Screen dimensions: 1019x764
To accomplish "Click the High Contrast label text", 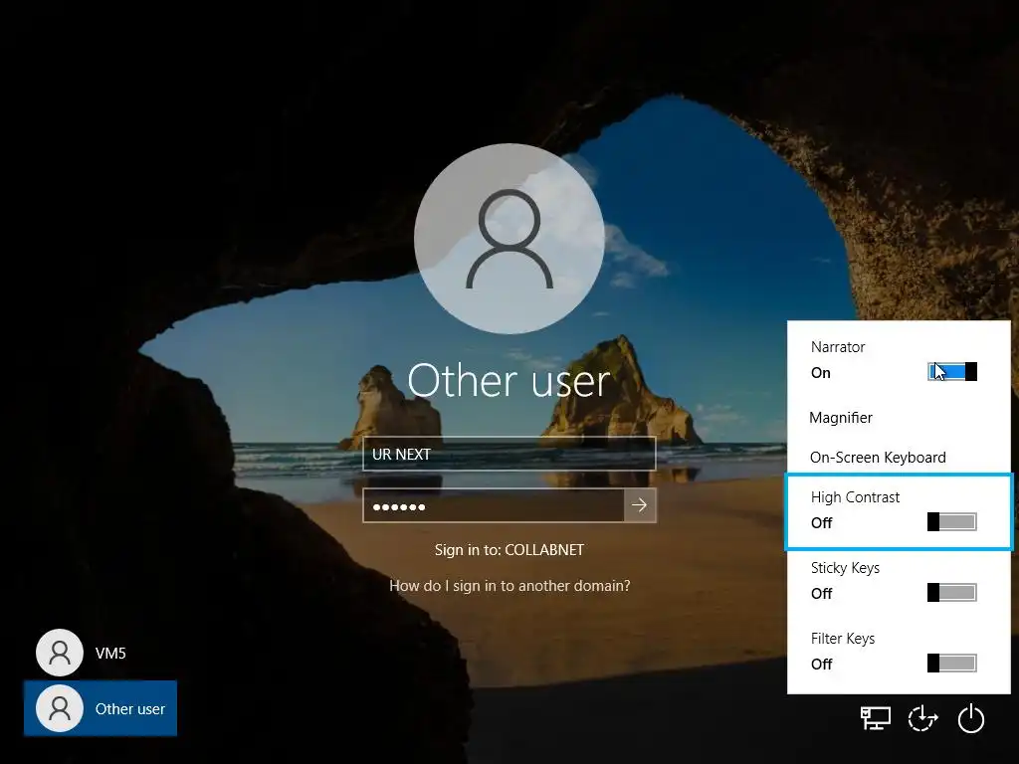I will (855, 497).
